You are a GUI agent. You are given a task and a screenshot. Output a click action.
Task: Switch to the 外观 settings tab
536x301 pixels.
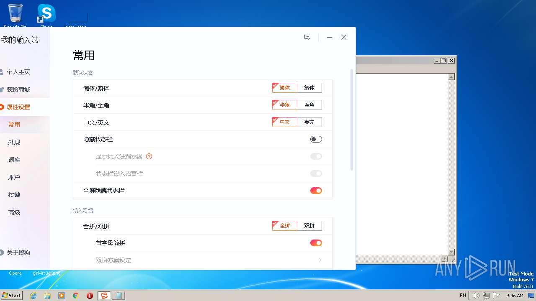pyautogui.click(x=14, y=142)
